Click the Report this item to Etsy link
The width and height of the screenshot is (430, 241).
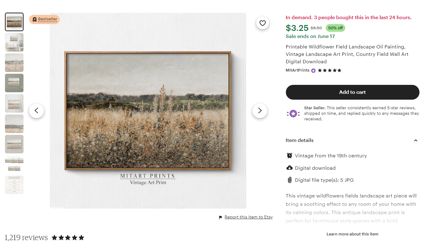(248, 217)
